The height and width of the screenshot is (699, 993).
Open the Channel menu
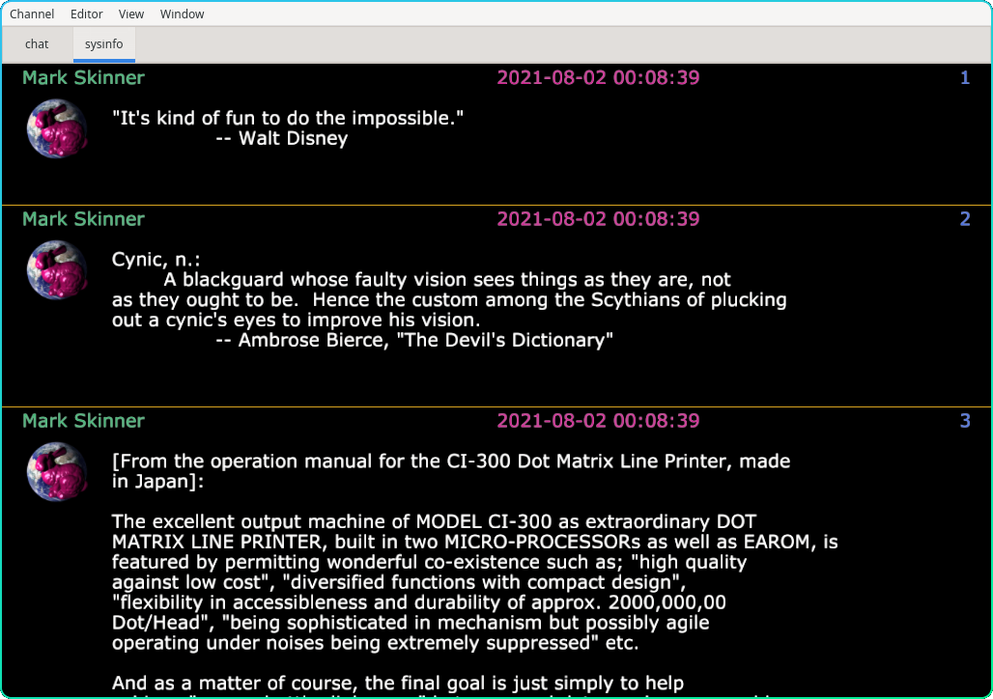pos(32,14)
